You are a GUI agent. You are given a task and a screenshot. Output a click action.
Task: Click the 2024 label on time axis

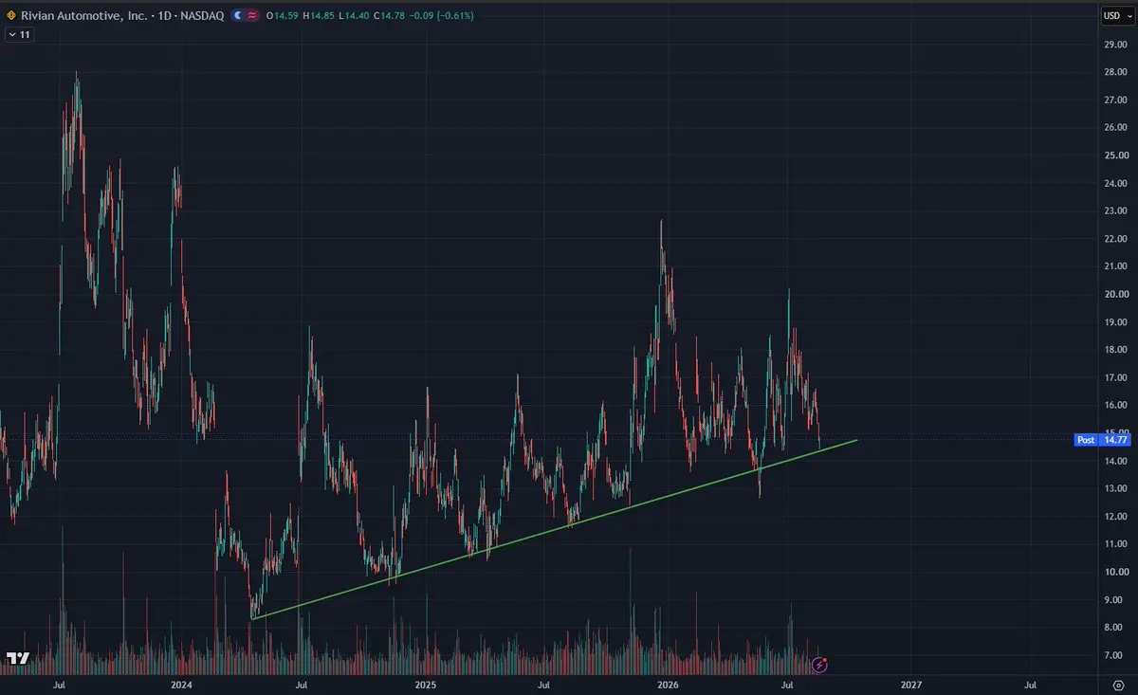tap(181, 684)
